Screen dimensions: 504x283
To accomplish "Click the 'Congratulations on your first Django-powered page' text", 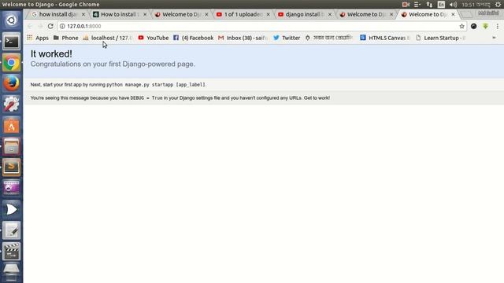I will 113,64.
